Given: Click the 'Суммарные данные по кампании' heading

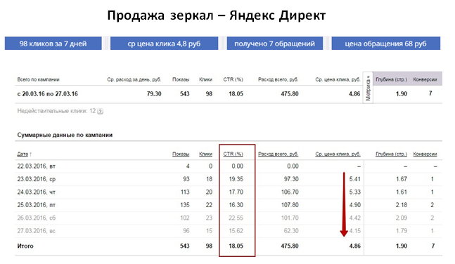Looking at the screenshot, I should pyautogui.click(x=65, y=135).
